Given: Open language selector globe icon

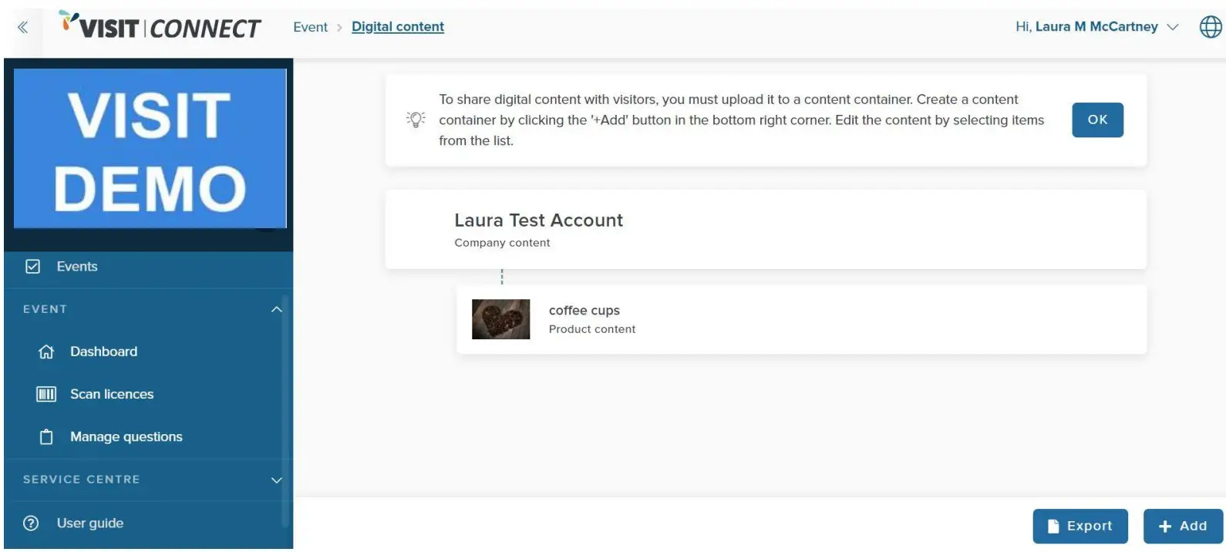Looking at the screenshot, I should (x=1211, y=27).
